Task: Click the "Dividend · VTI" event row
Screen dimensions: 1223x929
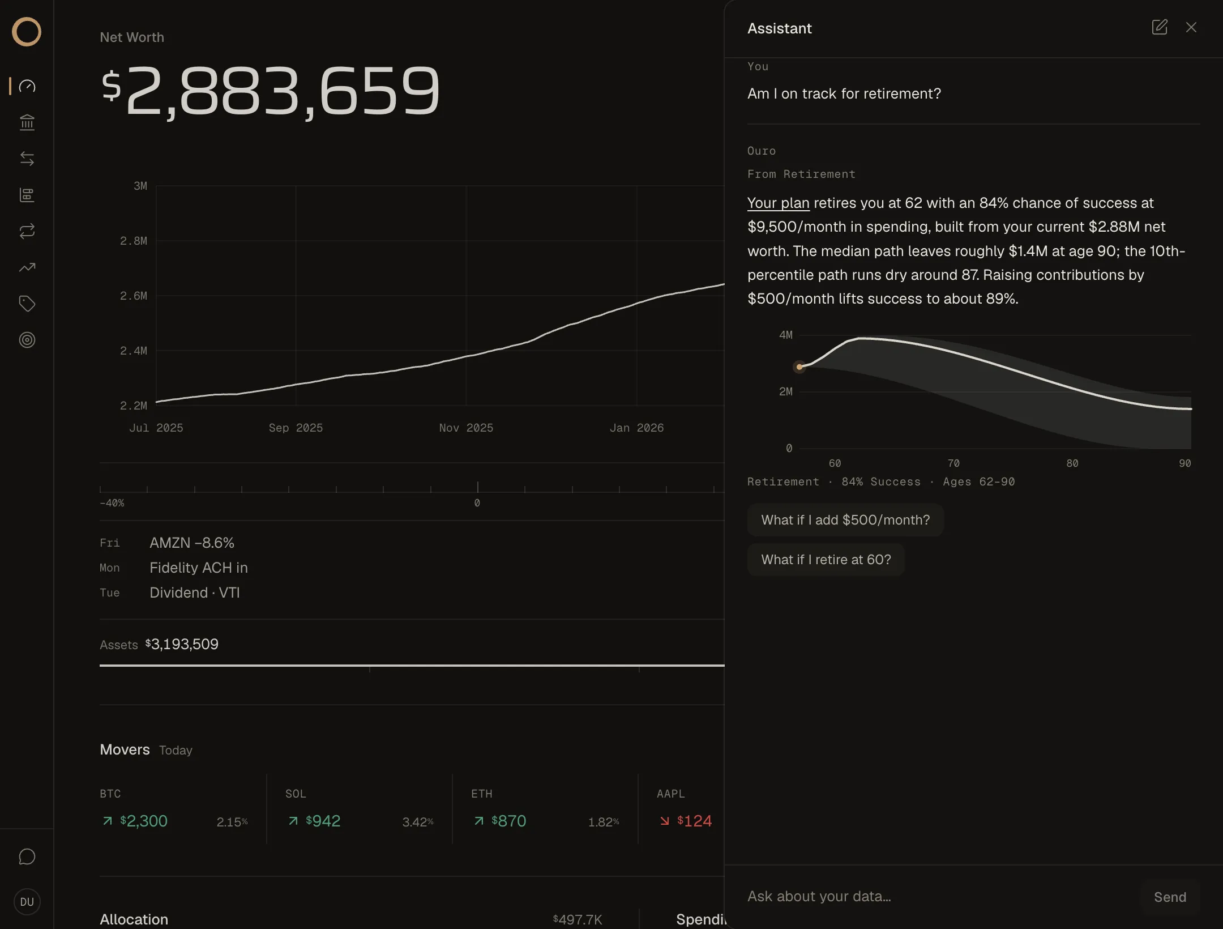Action: [x=195, y=593]
